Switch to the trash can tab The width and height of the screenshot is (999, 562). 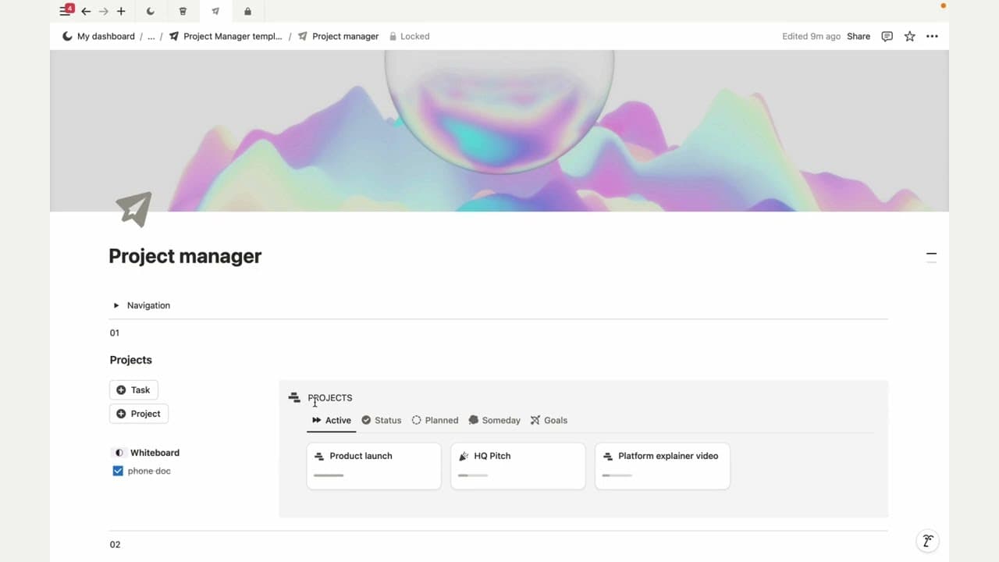pyautogui.click(x=183, y=12)
